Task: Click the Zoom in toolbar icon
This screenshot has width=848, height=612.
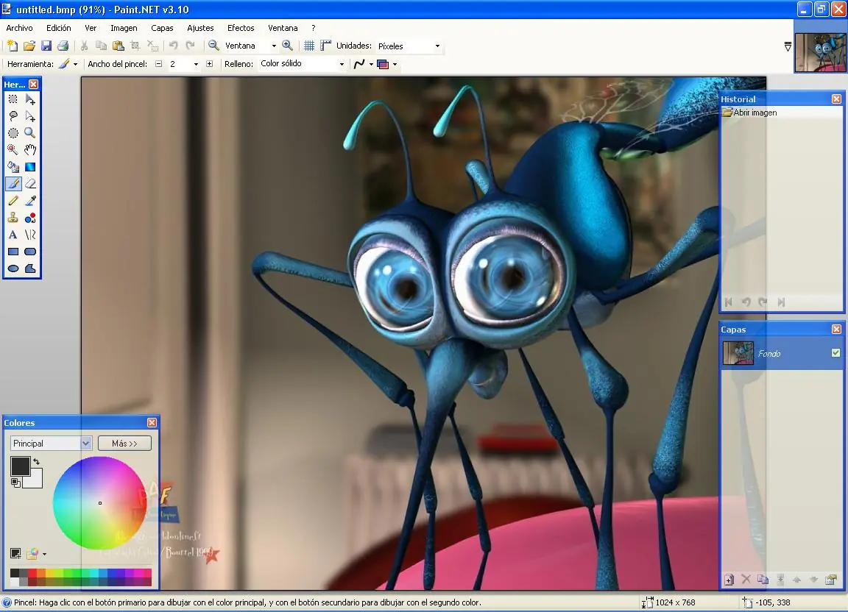Action: click(x=288, y=46)
